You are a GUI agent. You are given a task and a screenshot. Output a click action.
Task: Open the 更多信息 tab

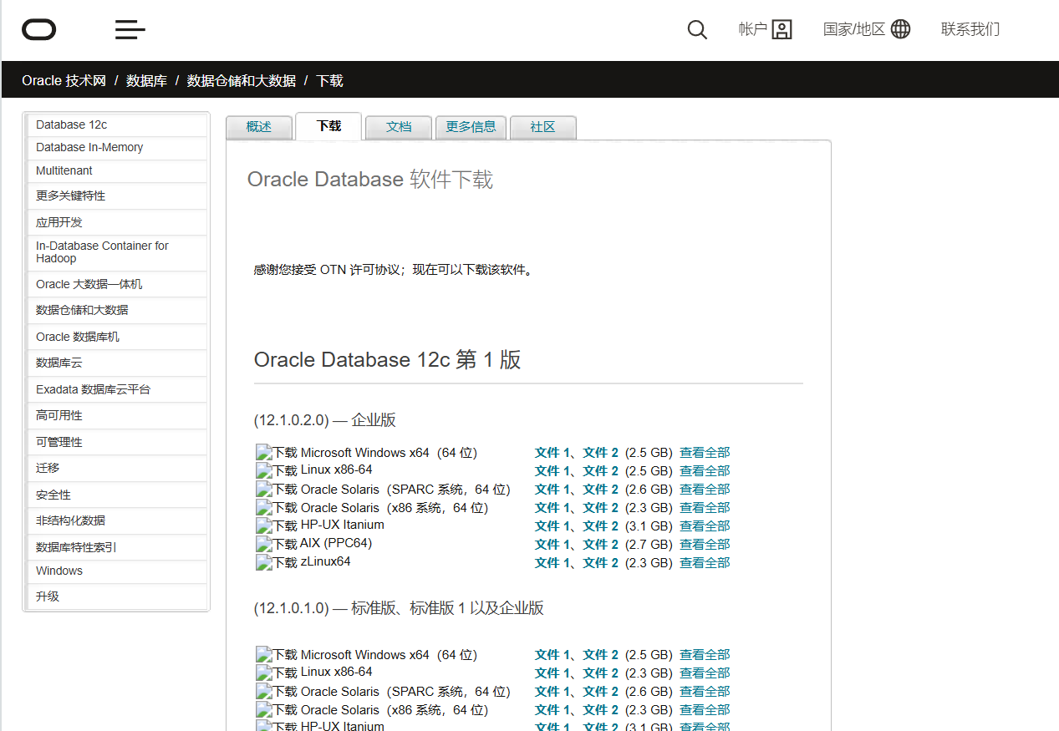[x=471, y=127]
